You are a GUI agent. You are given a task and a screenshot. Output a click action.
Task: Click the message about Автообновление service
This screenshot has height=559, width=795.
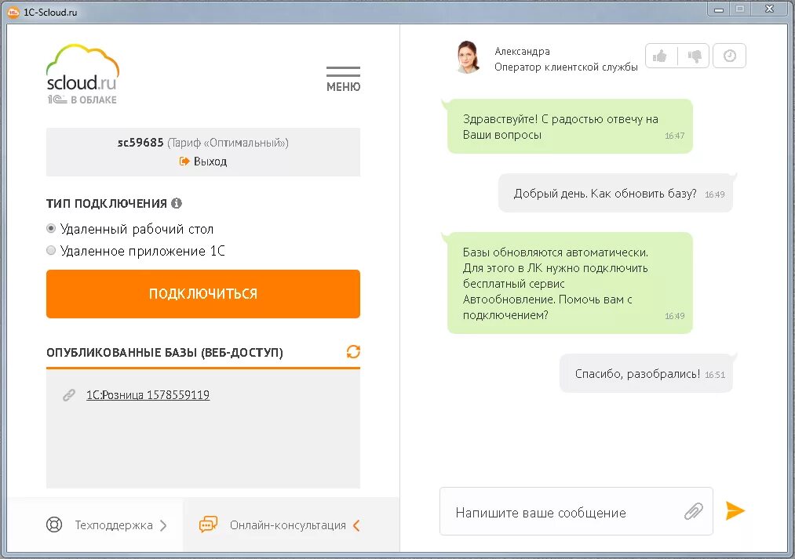570,283
